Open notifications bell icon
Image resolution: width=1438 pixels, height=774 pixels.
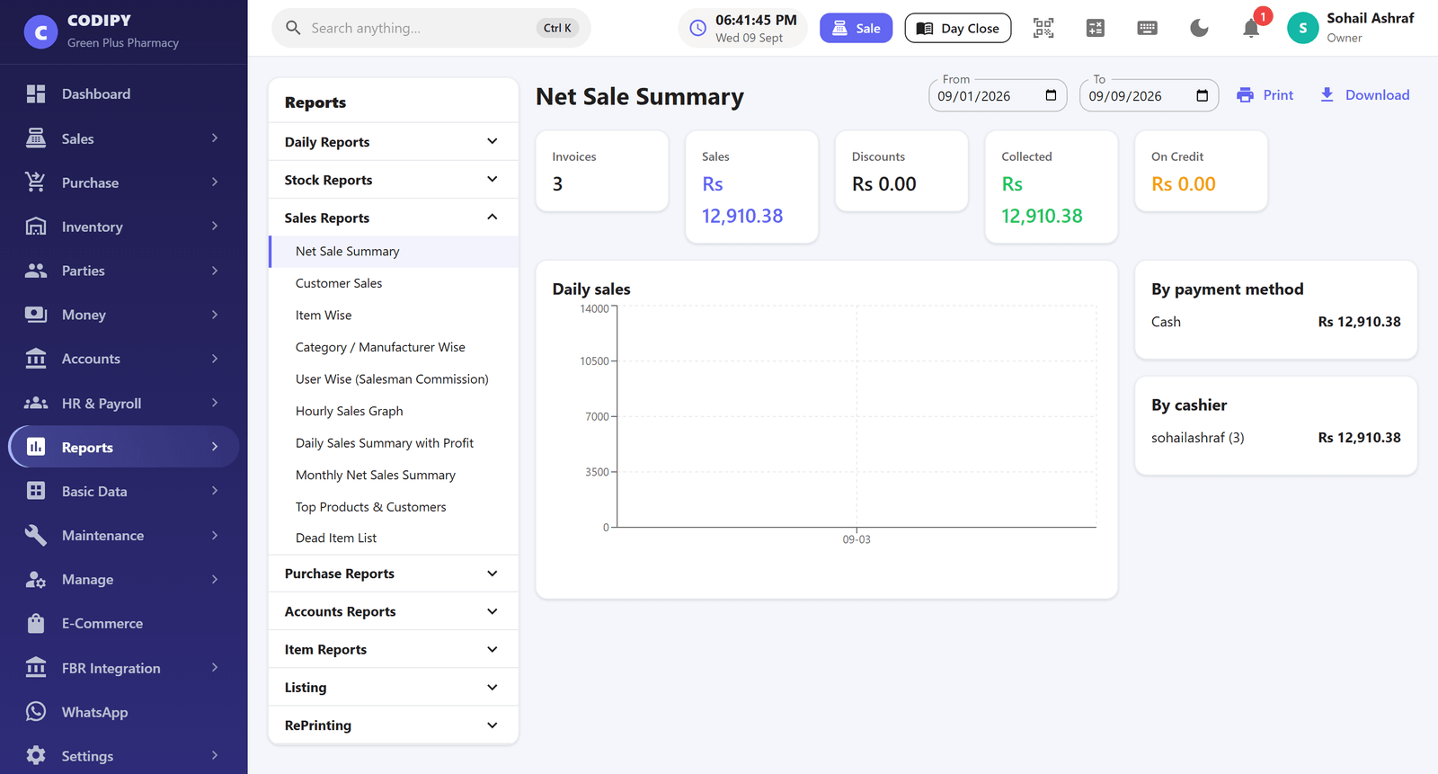pyautogui.click(x=1251, y=28)
